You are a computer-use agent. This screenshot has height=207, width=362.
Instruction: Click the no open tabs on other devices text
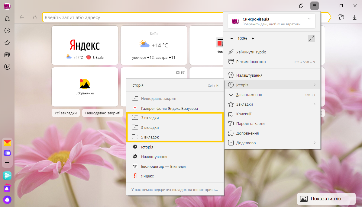(x=175, y=190)
